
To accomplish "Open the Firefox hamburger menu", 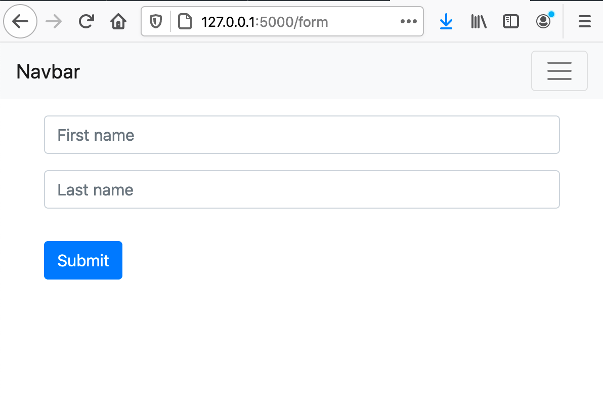I will (584, 21).
